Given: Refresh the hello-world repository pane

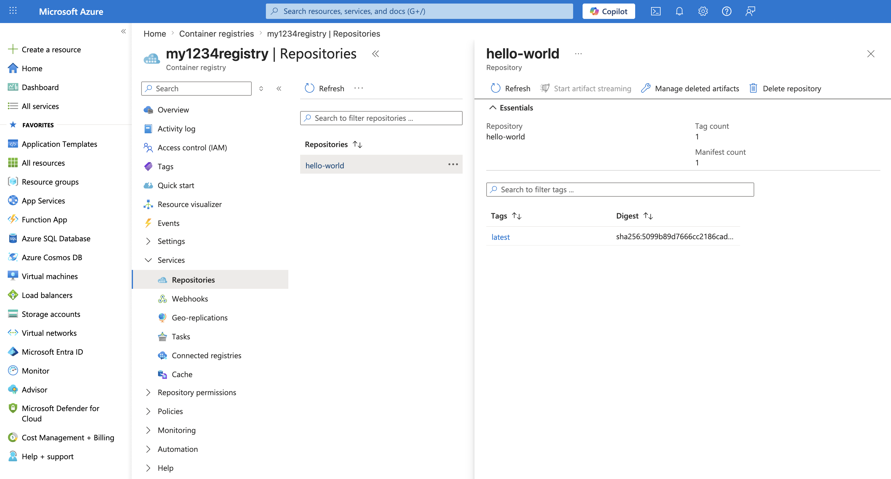Looking at the screenshot, I should point(510,89).
